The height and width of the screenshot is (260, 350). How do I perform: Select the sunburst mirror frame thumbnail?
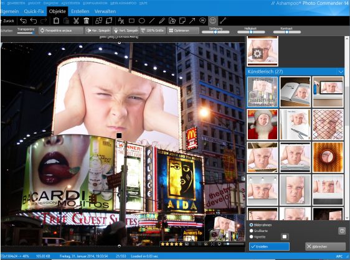pos(328,157)
